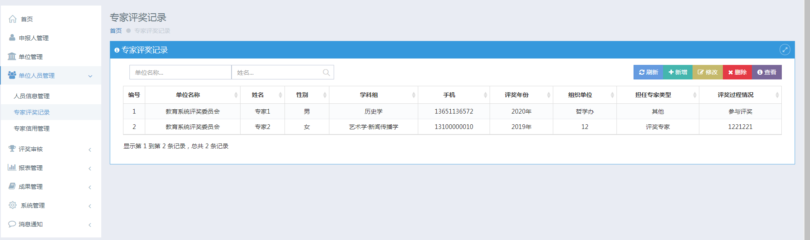Screen dimensions: 810x240
Task: Sort by the 手机 column arrows
Action: pyautogui.click(x=485, y=95)
